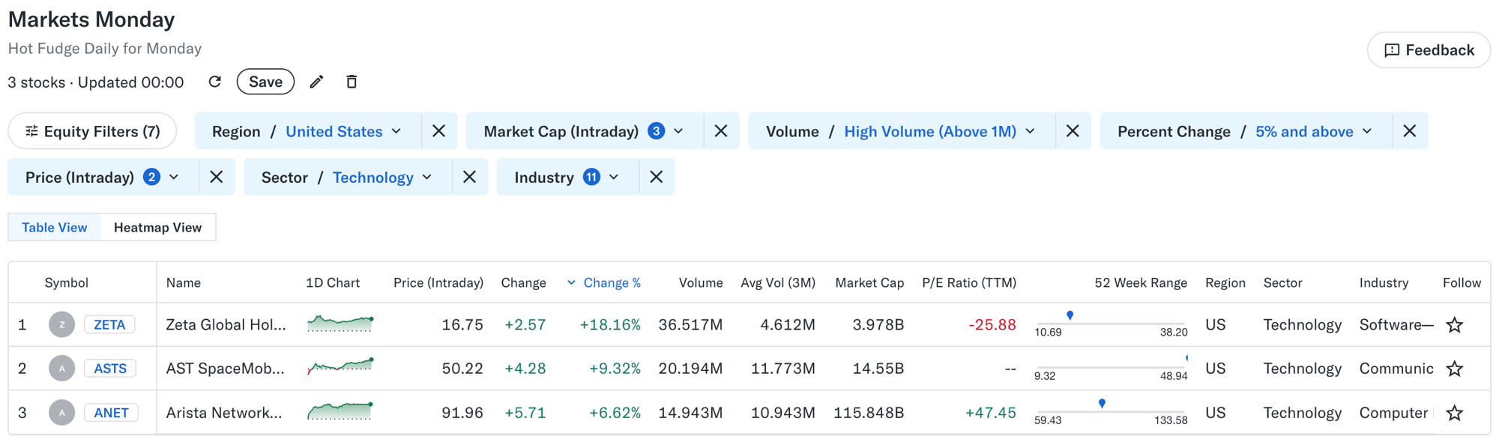1499x442 pixels.
Task: Remove the Industry filter
Action: [x=657, y=177]
